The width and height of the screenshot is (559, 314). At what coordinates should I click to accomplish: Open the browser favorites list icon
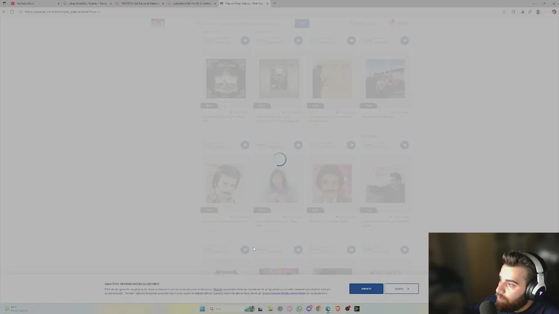pos(530,12)
